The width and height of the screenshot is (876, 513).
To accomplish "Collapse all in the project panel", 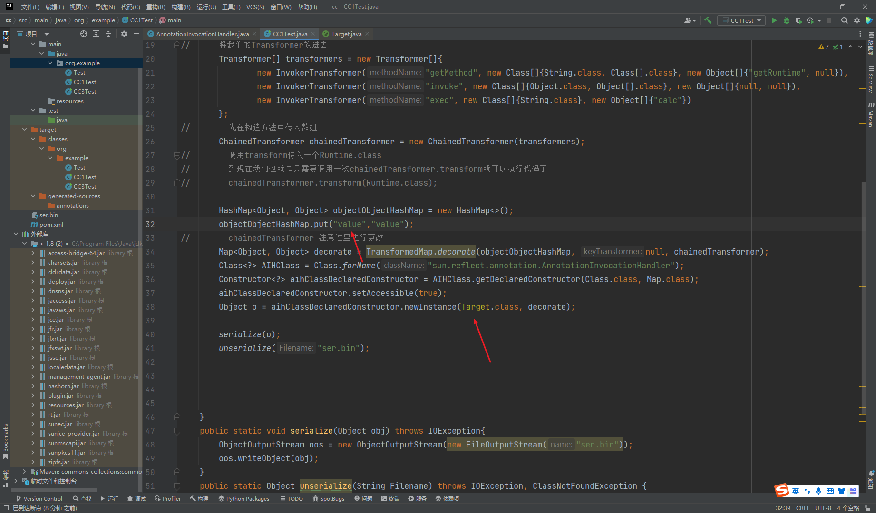I will (108, 34).
